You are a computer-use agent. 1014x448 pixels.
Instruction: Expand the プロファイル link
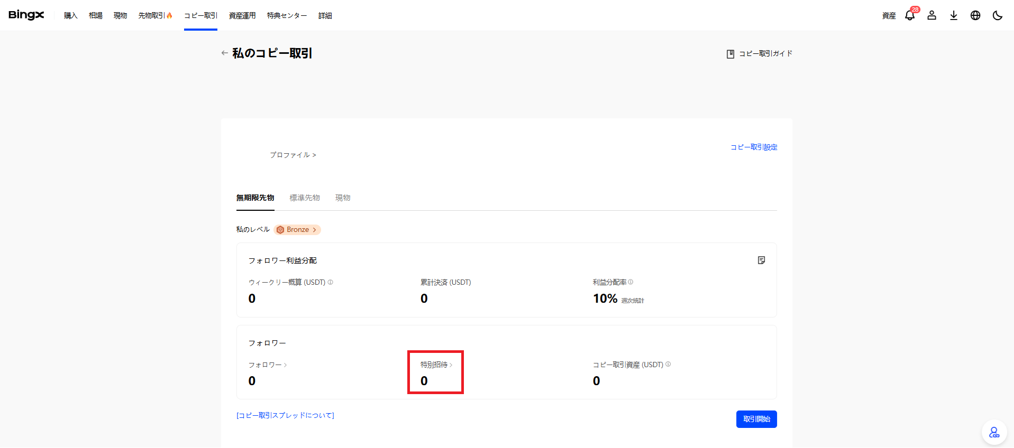click(x=293, y=155)
